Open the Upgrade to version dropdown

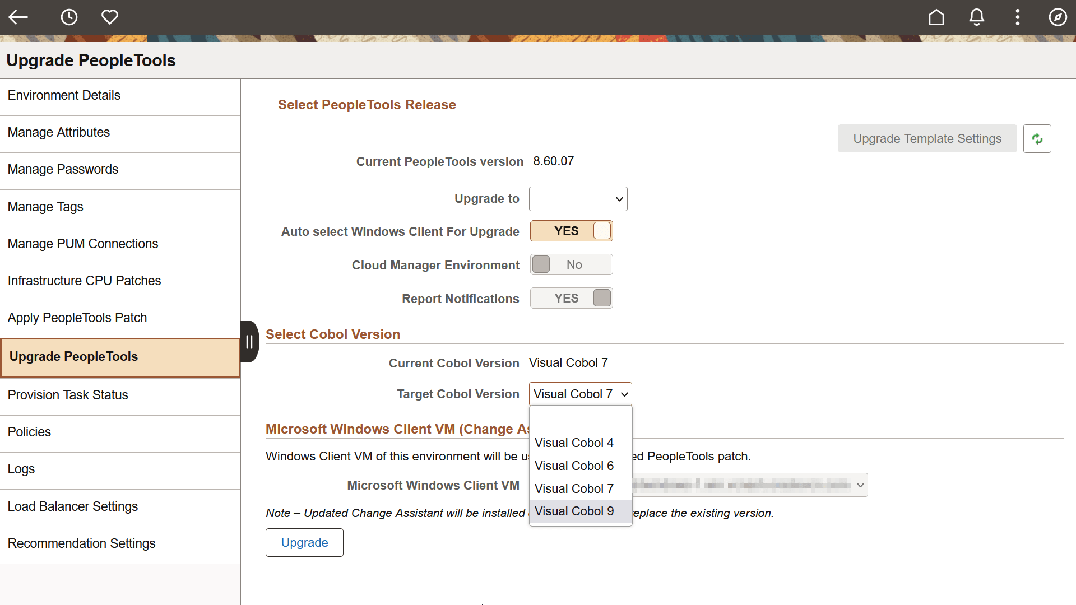(x=578, y=199)
